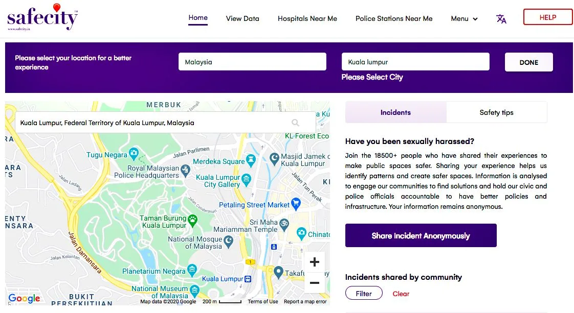This screenshot has height=313, width=574.
Task: Open View Data page
Action: coord(242,19)
